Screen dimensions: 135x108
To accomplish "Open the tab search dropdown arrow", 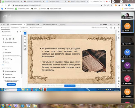I will pos(121,1).
